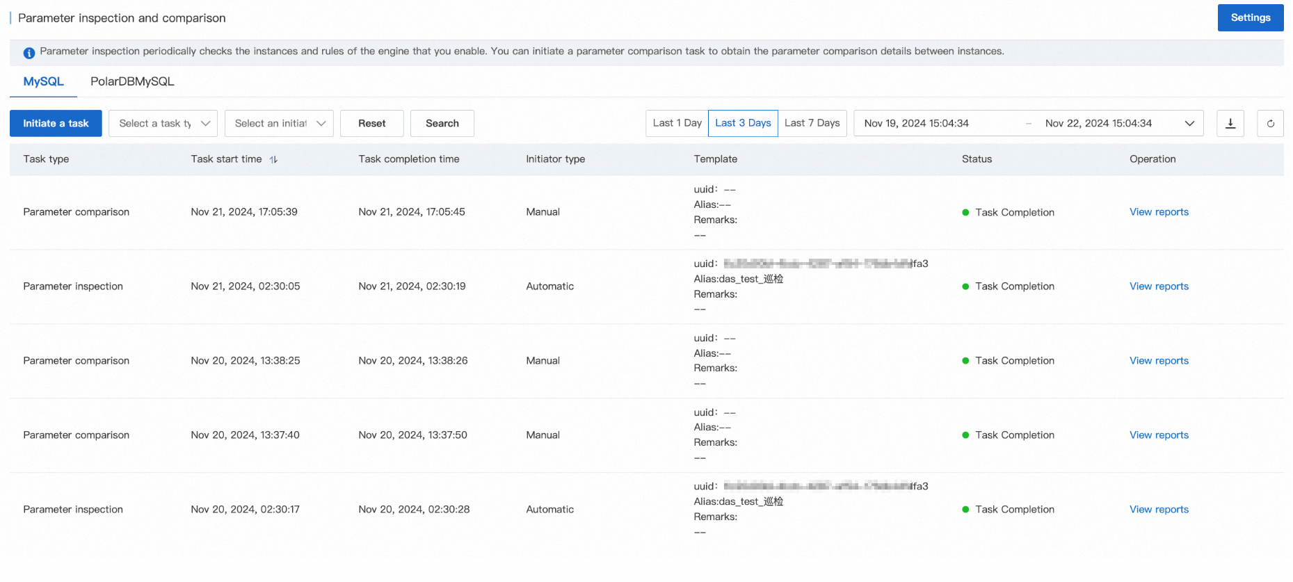The height and width of the screenshot is (582, 1293).
Task: View reports for Nov 21 17:05:39 task
Action: [1159, 212]
